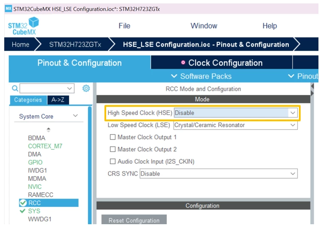
Task: Select CORTEX_M7 in the list
Action: 45,146
